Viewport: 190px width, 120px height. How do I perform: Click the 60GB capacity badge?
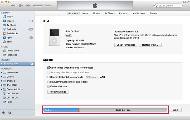pyautogui.click(x=69, y=35)
